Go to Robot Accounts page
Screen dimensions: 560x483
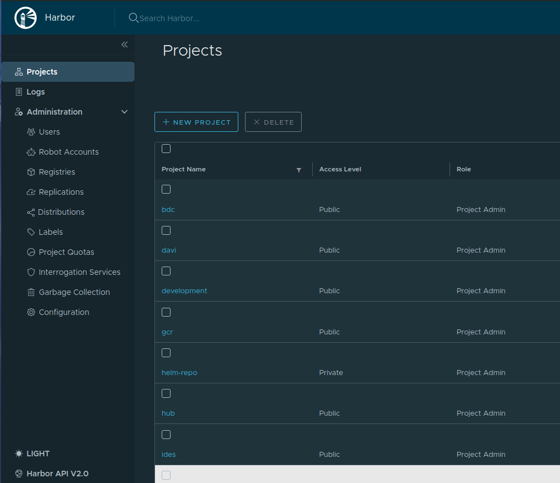(68, 152)
